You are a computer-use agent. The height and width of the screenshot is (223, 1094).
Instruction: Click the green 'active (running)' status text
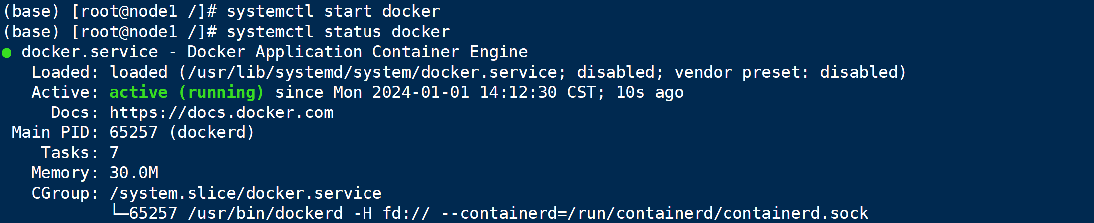(x=186, y=93)
